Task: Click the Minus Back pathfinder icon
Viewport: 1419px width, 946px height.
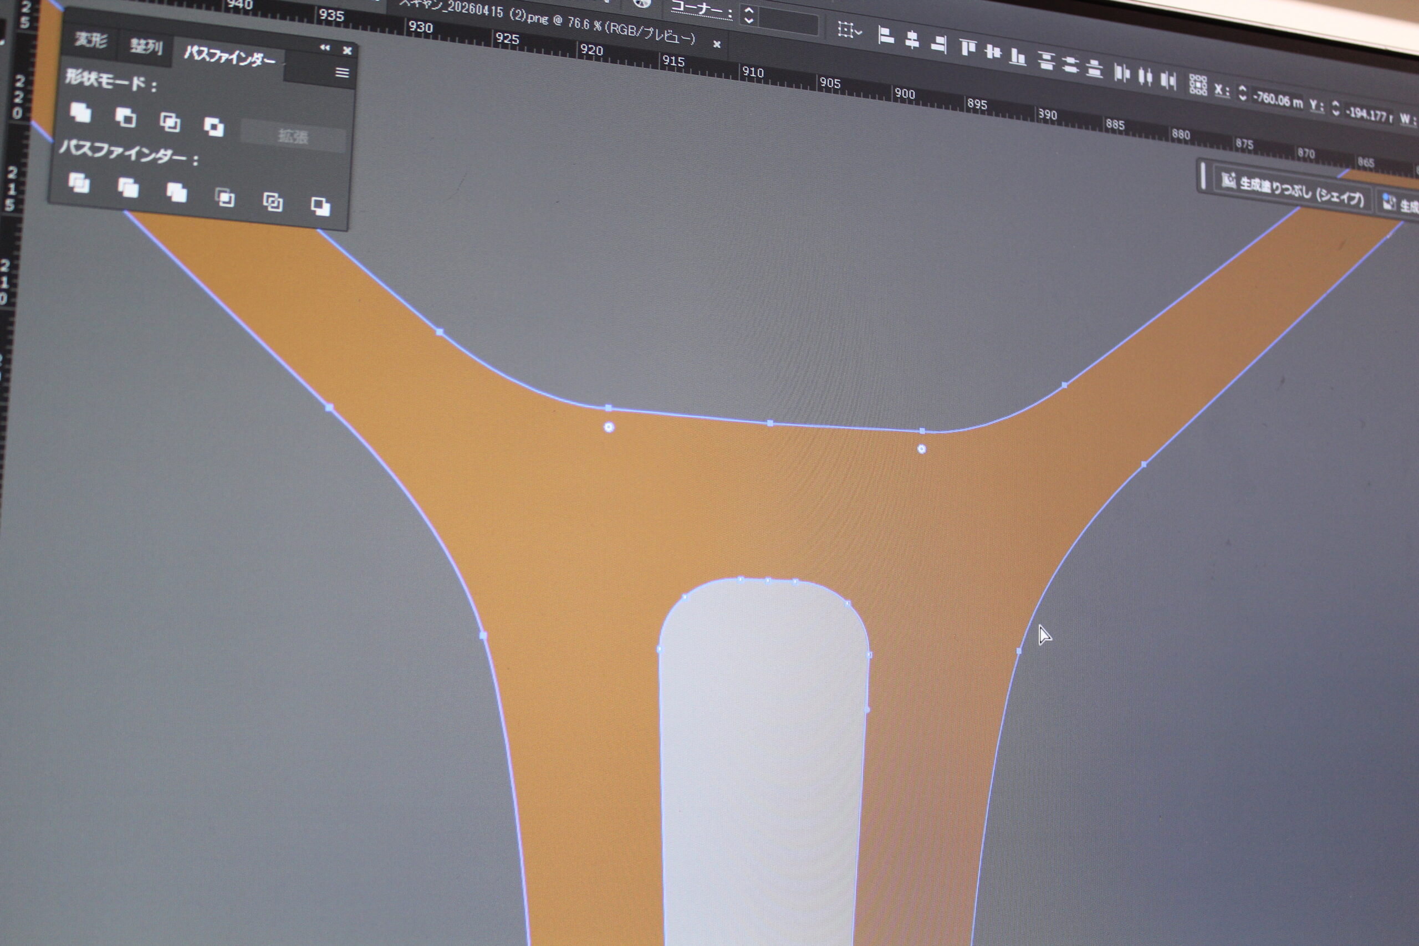Action: tap(320, 206)
